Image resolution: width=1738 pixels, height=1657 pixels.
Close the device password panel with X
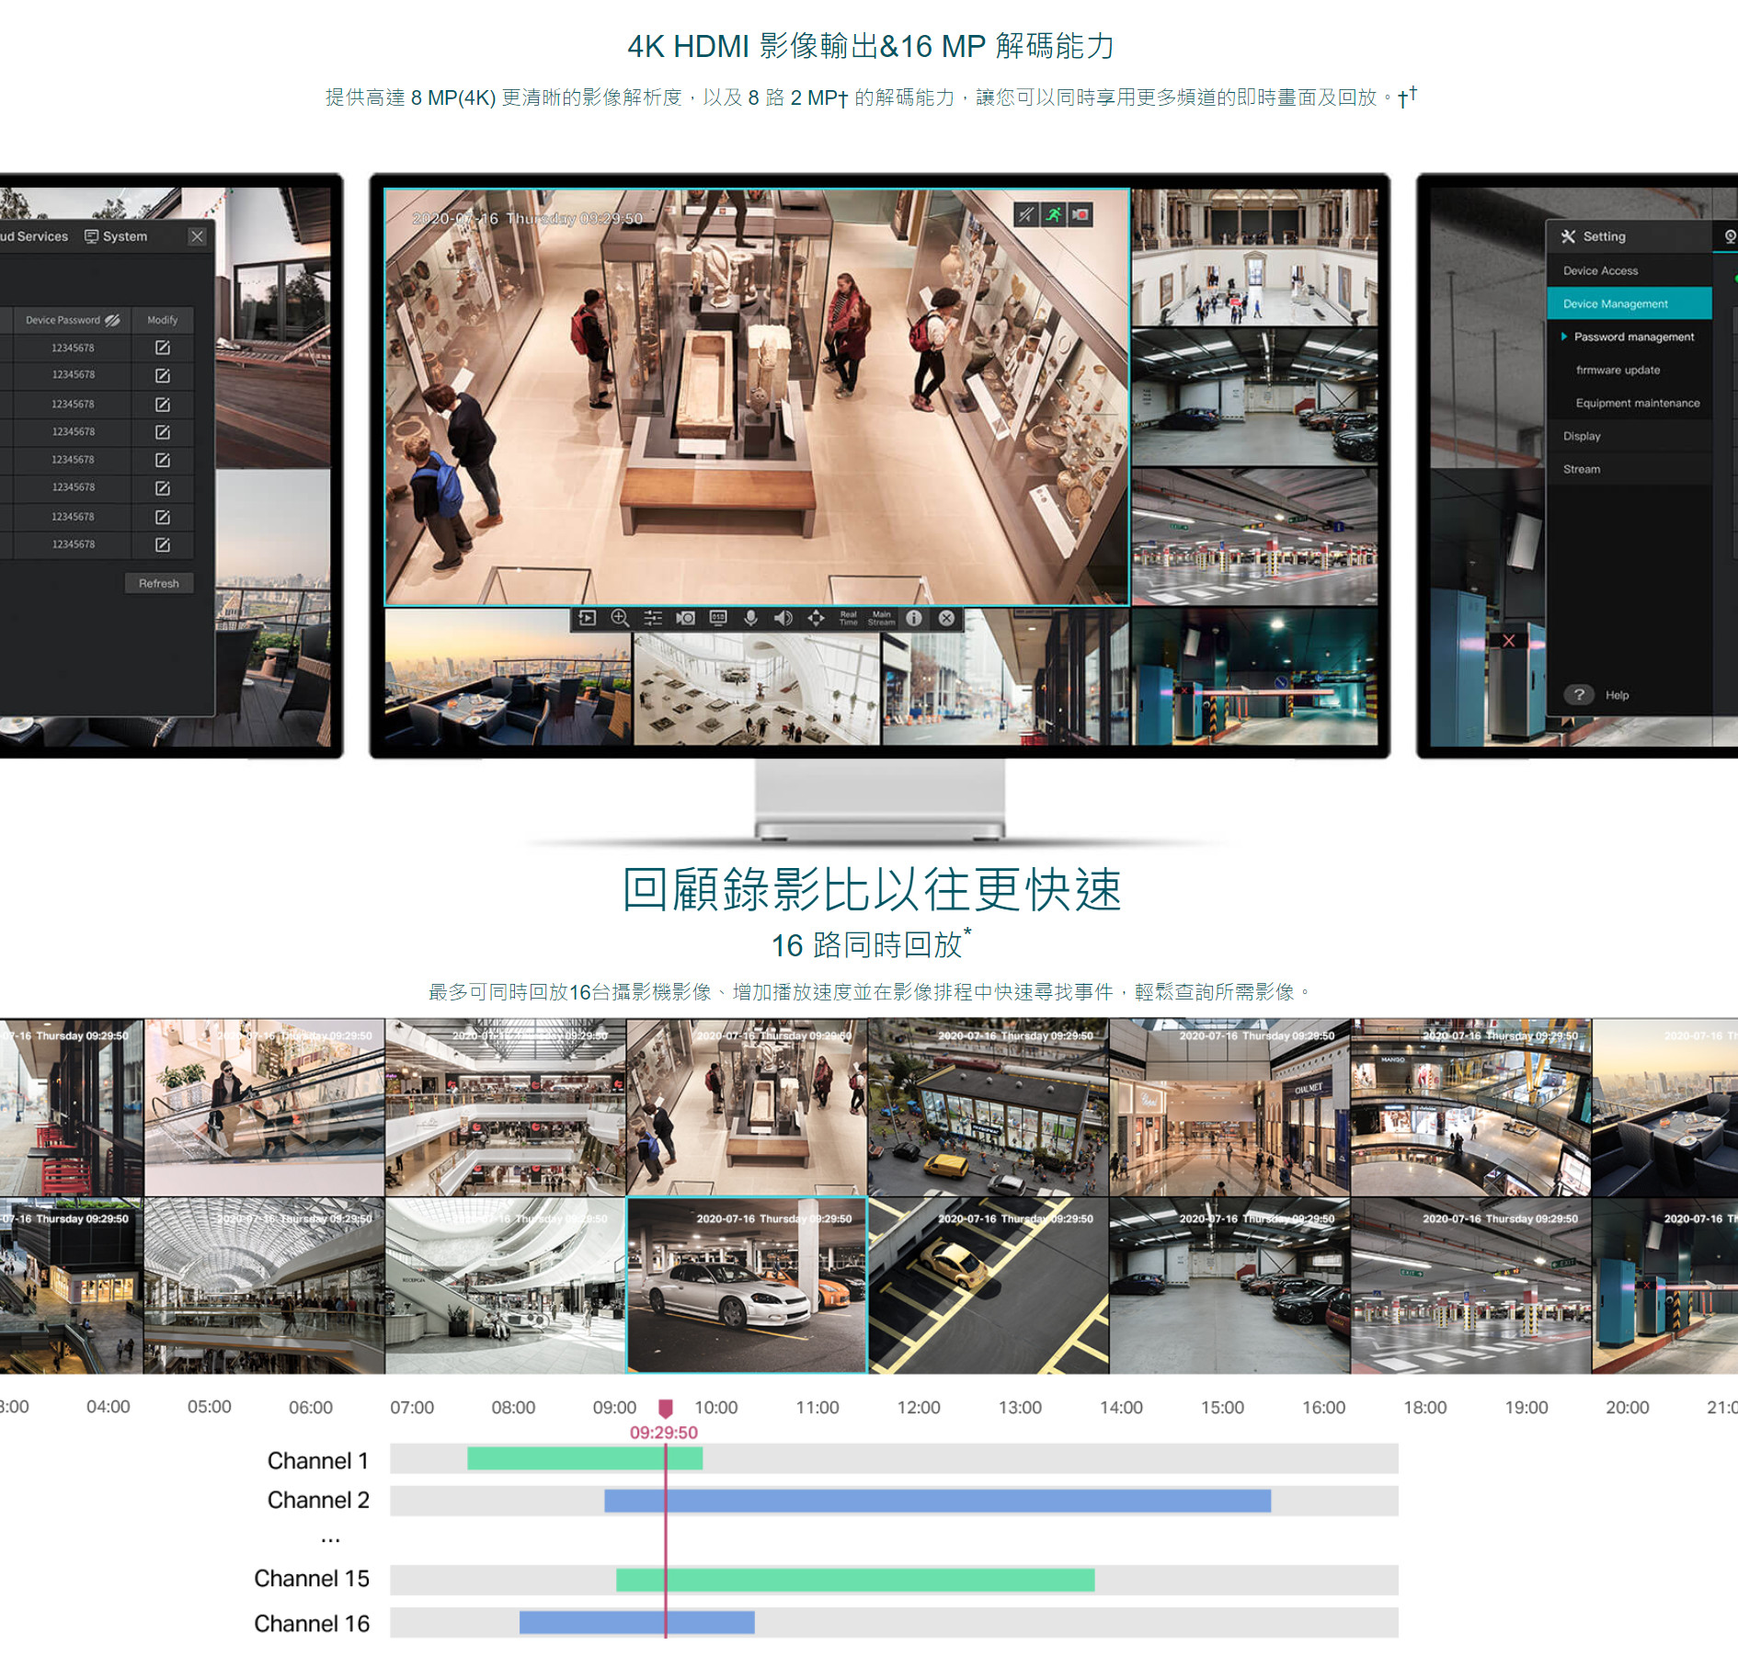pyautogui.click(x=197, y=236)
